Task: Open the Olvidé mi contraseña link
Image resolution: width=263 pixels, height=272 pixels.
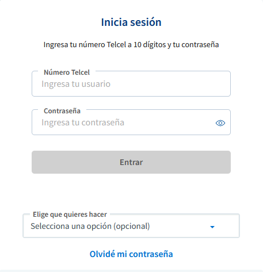Action: [131, 254]
